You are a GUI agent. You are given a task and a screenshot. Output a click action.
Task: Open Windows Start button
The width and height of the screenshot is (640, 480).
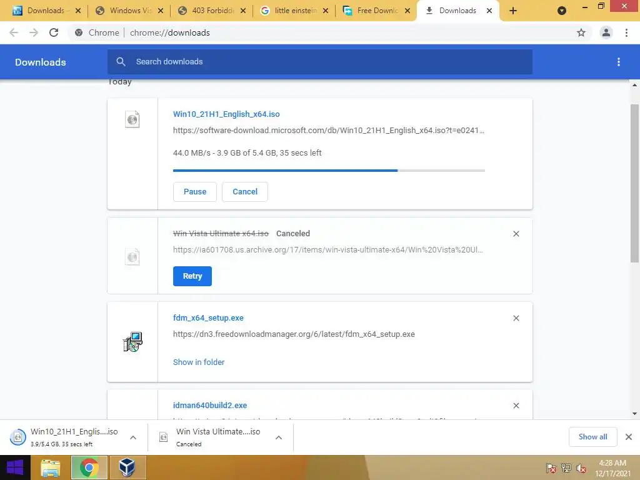tap(15, 467)
